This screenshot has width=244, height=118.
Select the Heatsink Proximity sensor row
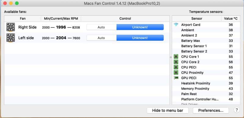coord(206,83)
